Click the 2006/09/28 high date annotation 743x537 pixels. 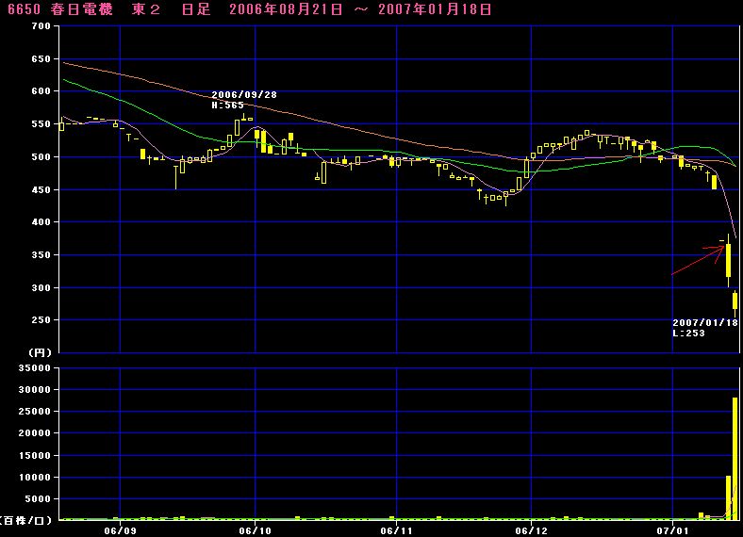click(x=244, y=95)
